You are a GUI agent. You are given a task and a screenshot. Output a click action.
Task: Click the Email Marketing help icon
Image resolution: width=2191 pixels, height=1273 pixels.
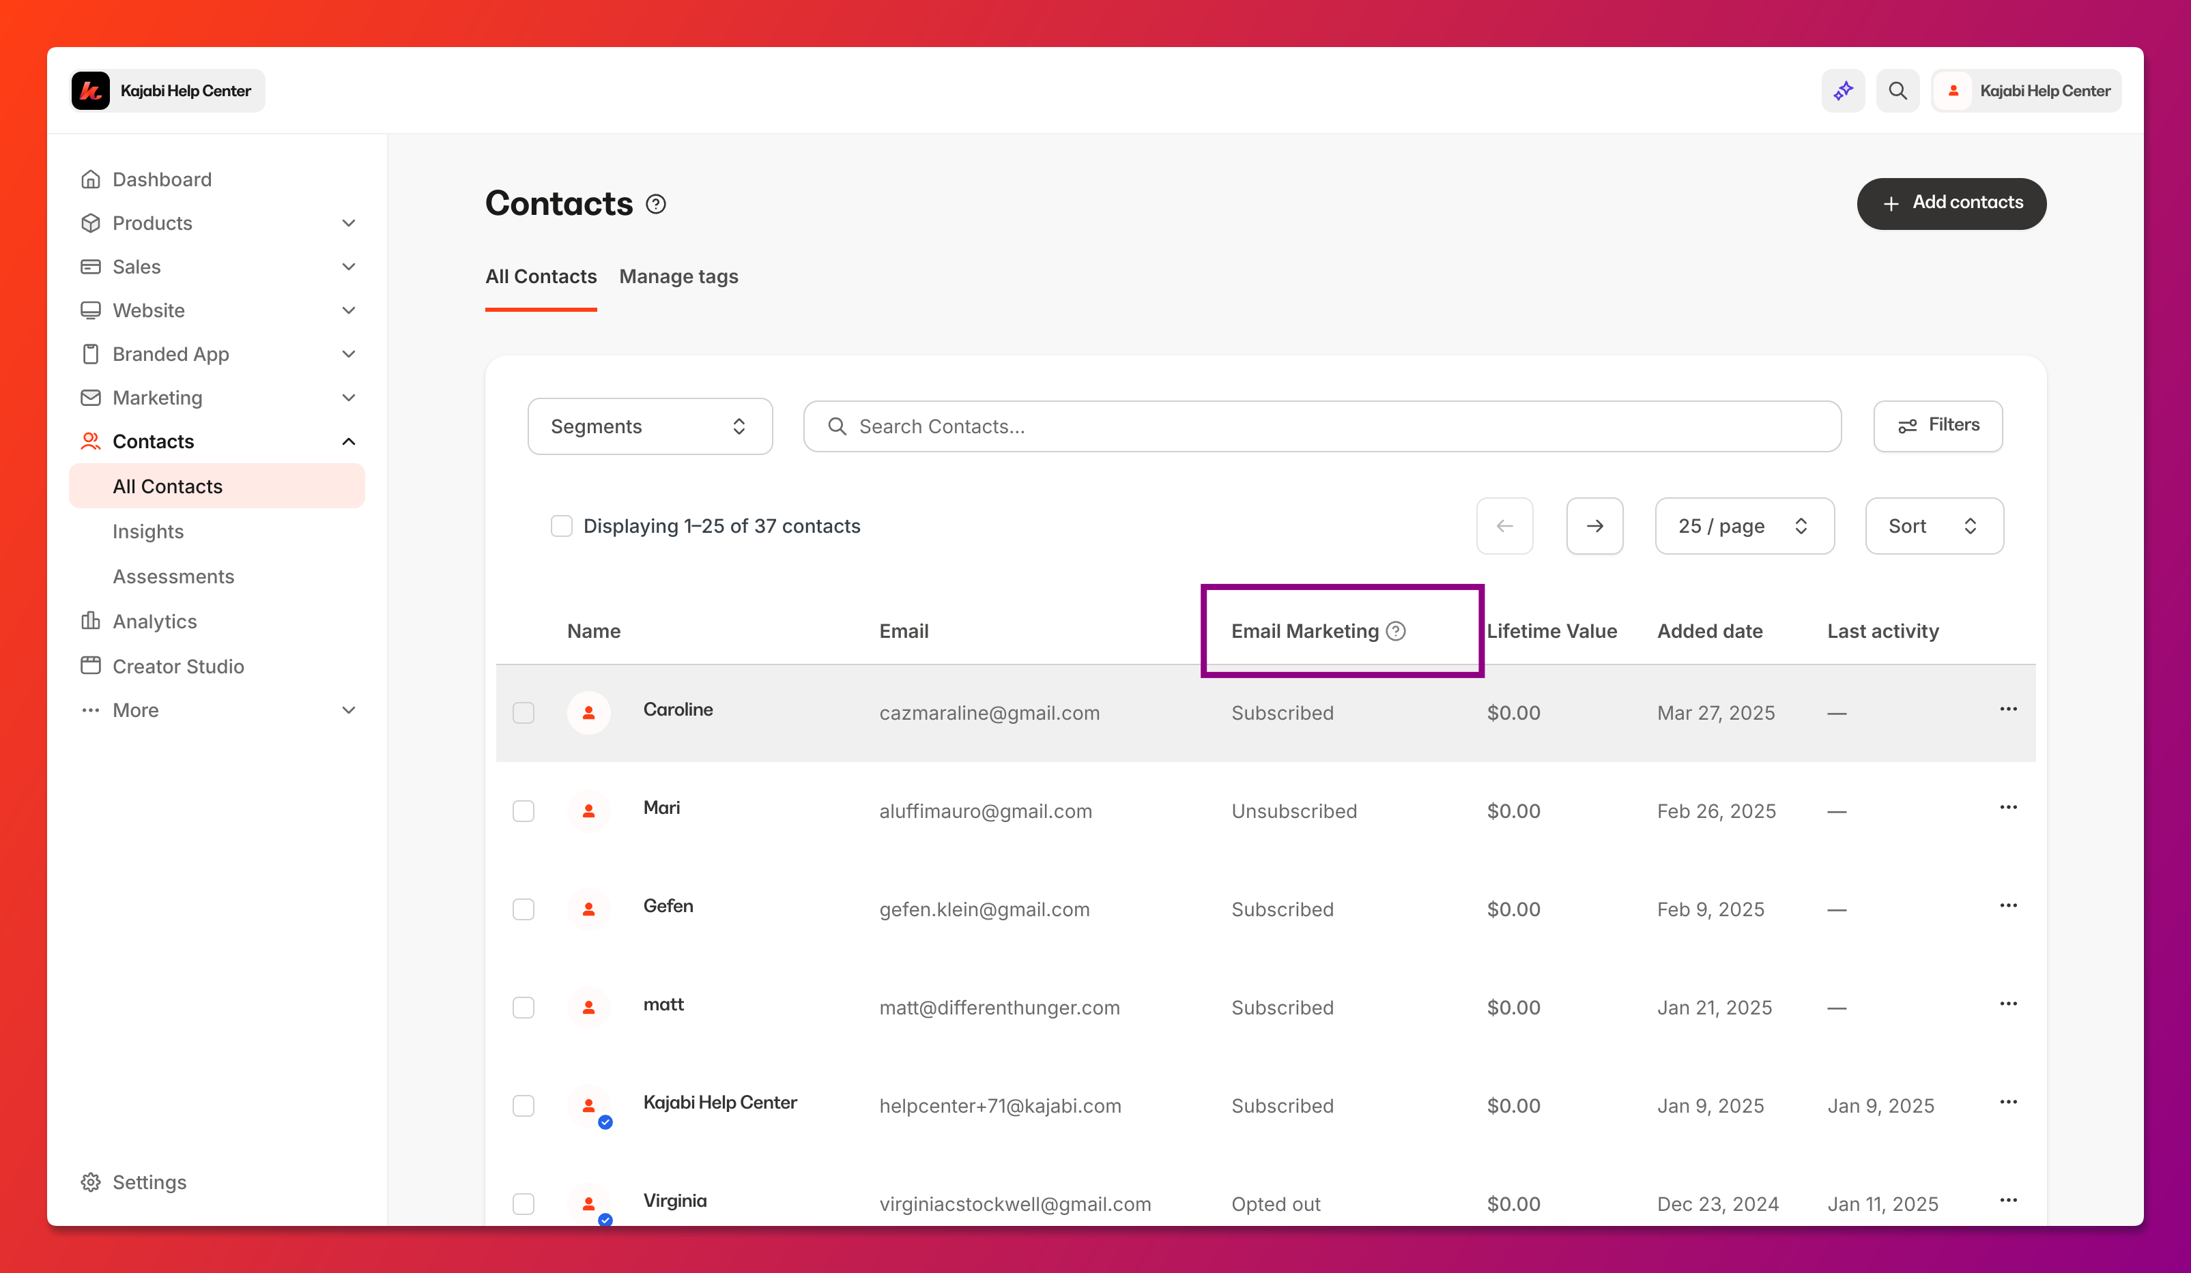pos(1395,631)
